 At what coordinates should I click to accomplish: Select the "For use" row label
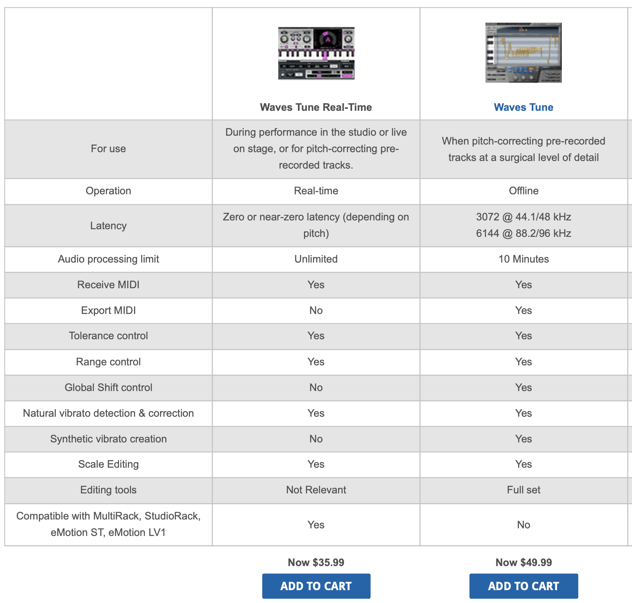tap(108, 149)
